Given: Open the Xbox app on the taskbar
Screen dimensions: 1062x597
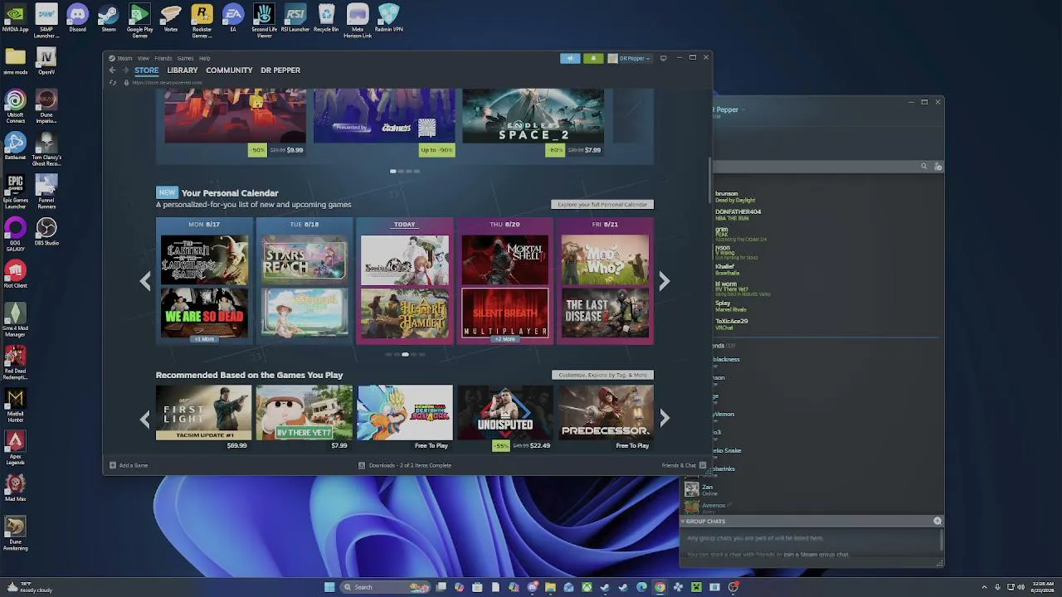Looking at the screenshot, I should click(587, 587).
